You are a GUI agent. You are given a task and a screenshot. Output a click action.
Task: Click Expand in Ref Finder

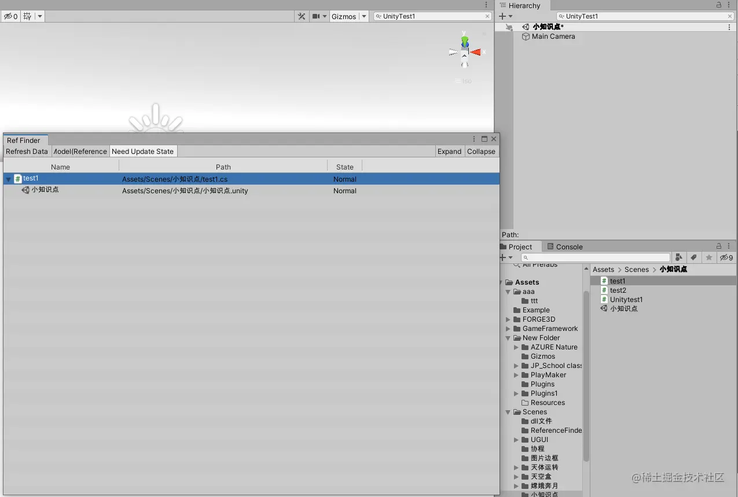449,151
